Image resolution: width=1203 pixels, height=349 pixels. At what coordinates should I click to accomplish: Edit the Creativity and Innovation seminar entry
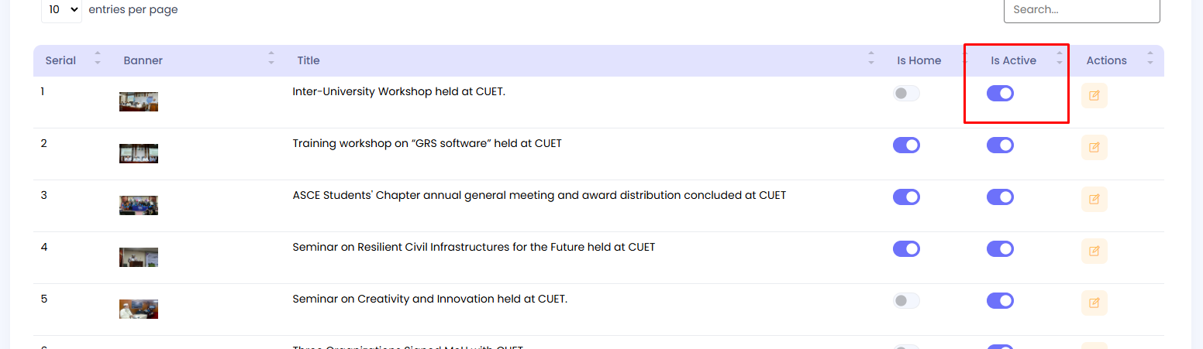[1094, 303]
